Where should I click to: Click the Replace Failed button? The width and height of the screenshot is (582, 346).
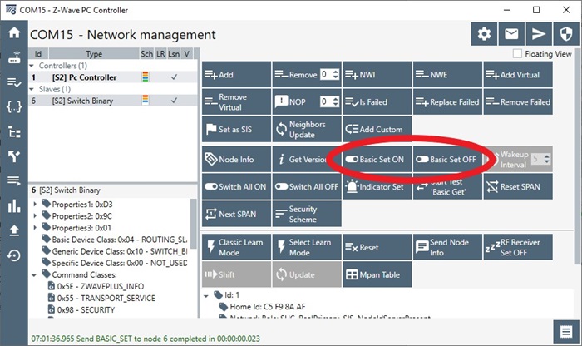pyautogui.click(x=447, y=101)
